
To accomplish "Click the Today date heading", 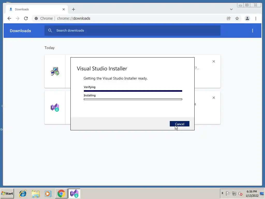I will pos(49,48).
